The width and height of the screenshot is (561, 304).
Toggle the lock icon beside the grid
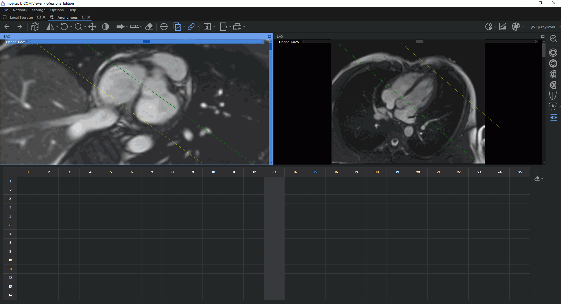(x=537, y=172)
